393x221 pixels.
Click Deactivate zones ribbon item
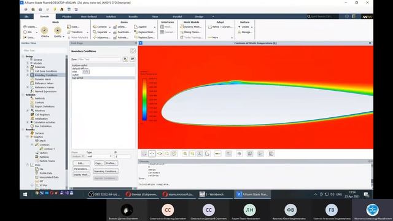point(122,32)
